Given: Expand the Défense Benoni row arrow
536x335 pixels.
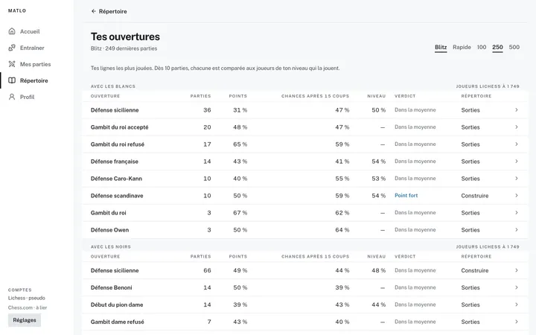Looking at the screenshot, I should click(517, 287).
